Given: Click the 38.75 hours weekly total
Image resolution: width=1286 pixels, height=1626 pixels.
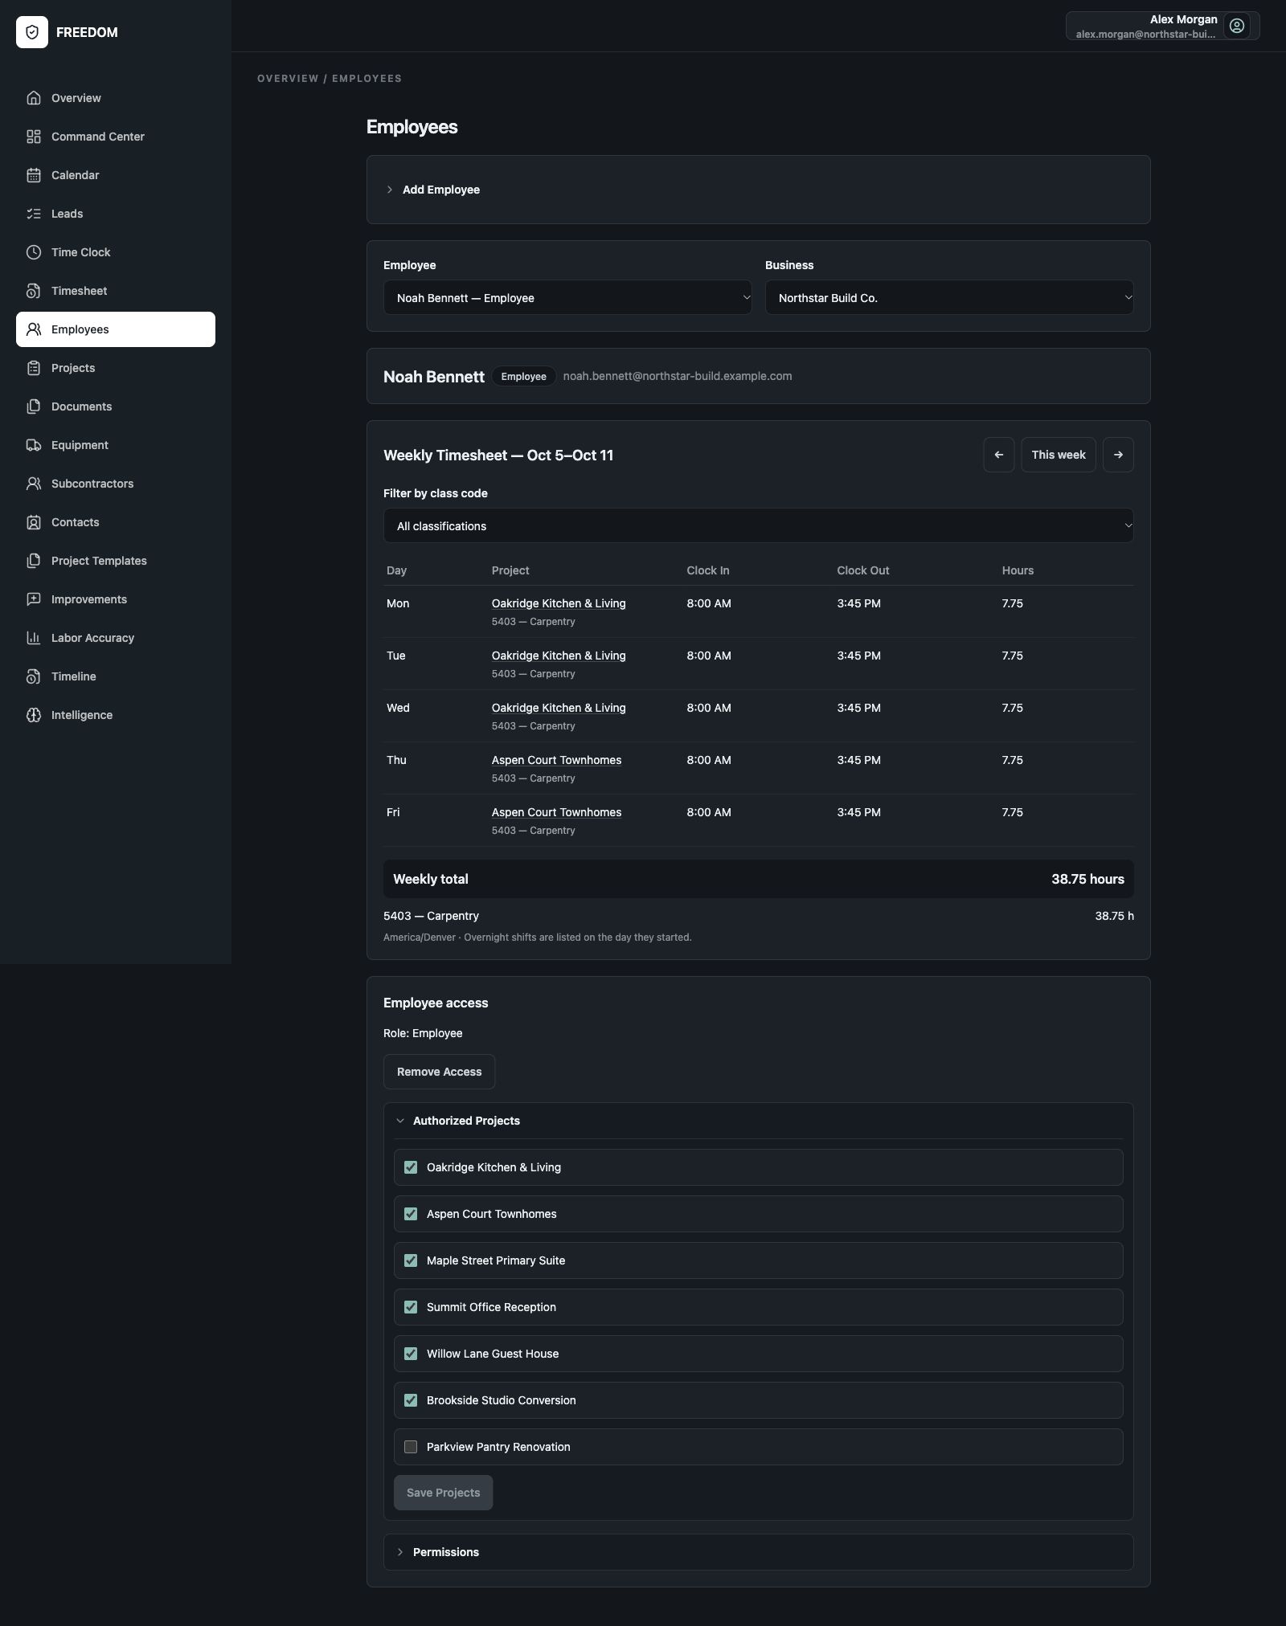Looking at the screenshot, I should pos(1087,879).
